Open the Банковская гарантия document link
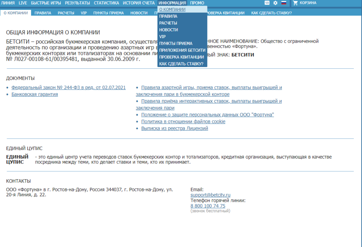 point(35,94)
